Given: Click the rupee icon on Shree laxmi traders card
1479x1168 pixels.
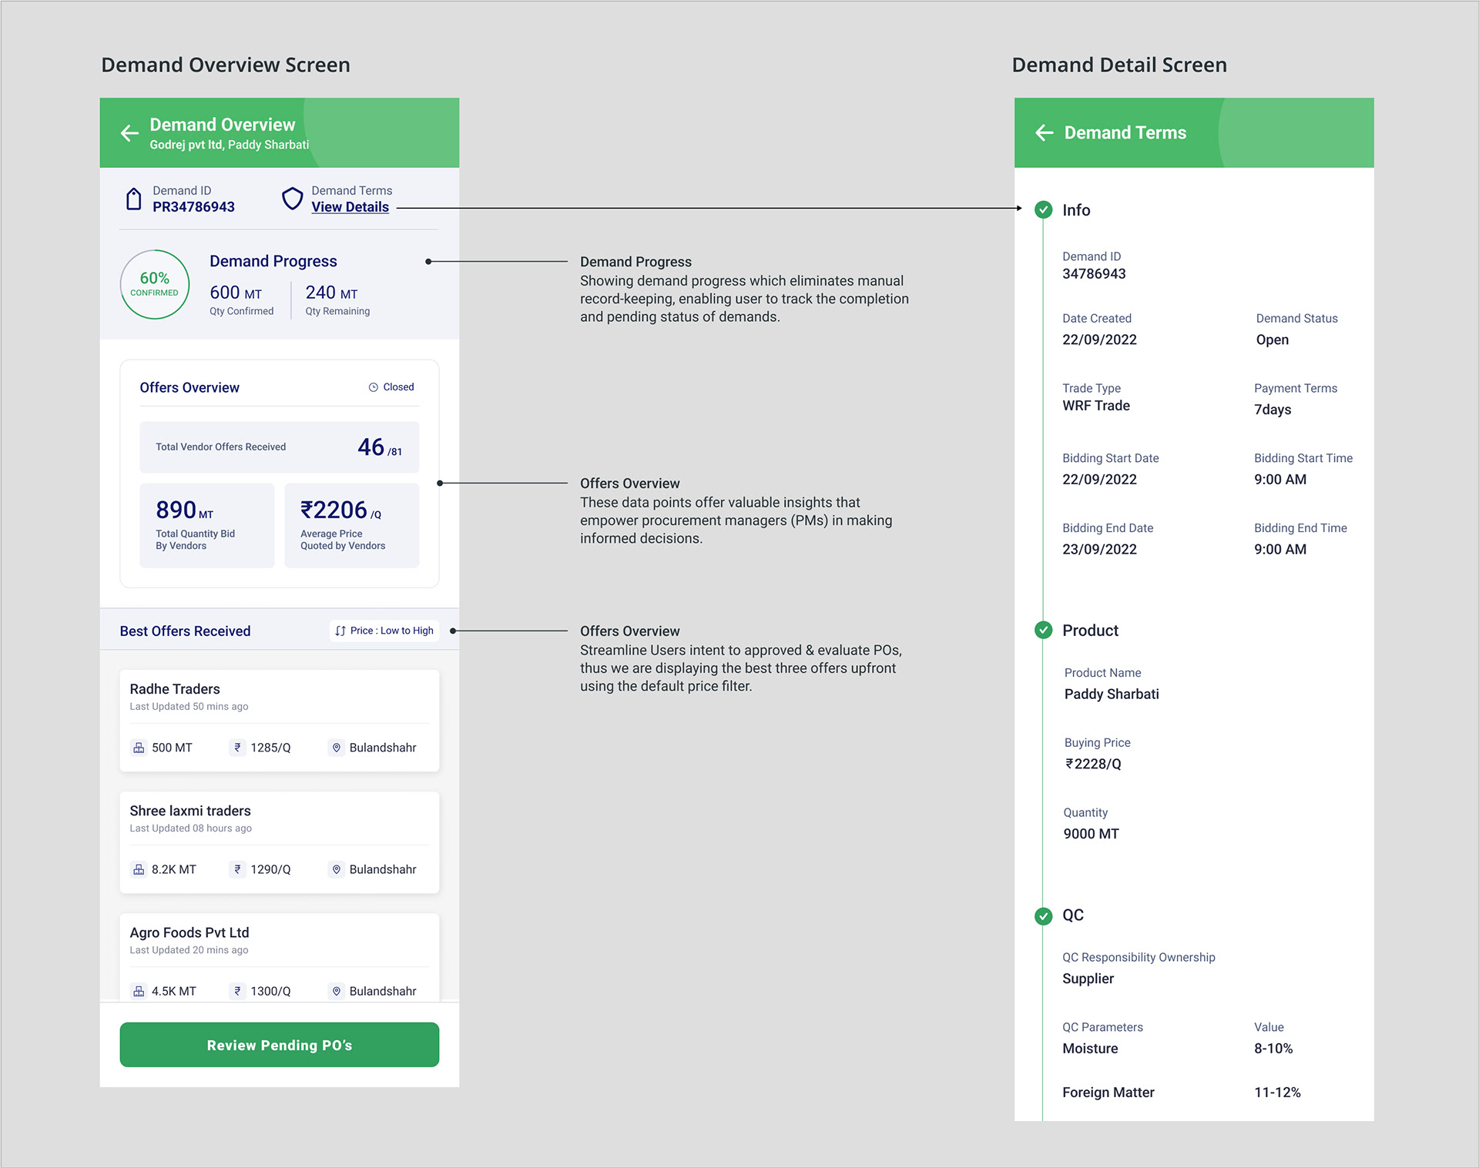Looking at the screenshot, I should tap(237, 869).
